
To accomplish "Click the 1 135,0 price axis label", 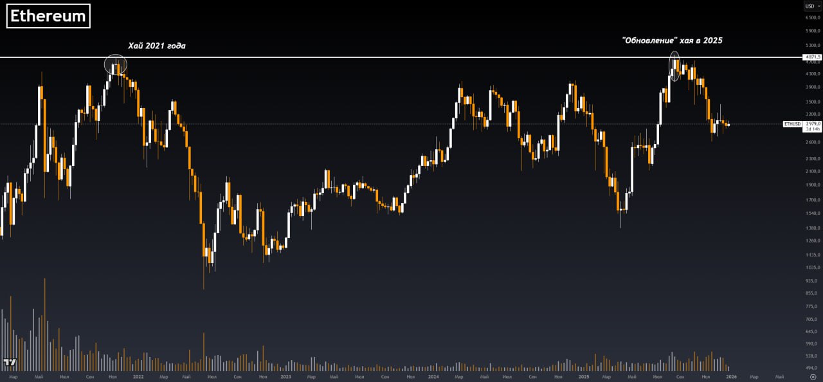I will 813,255.
